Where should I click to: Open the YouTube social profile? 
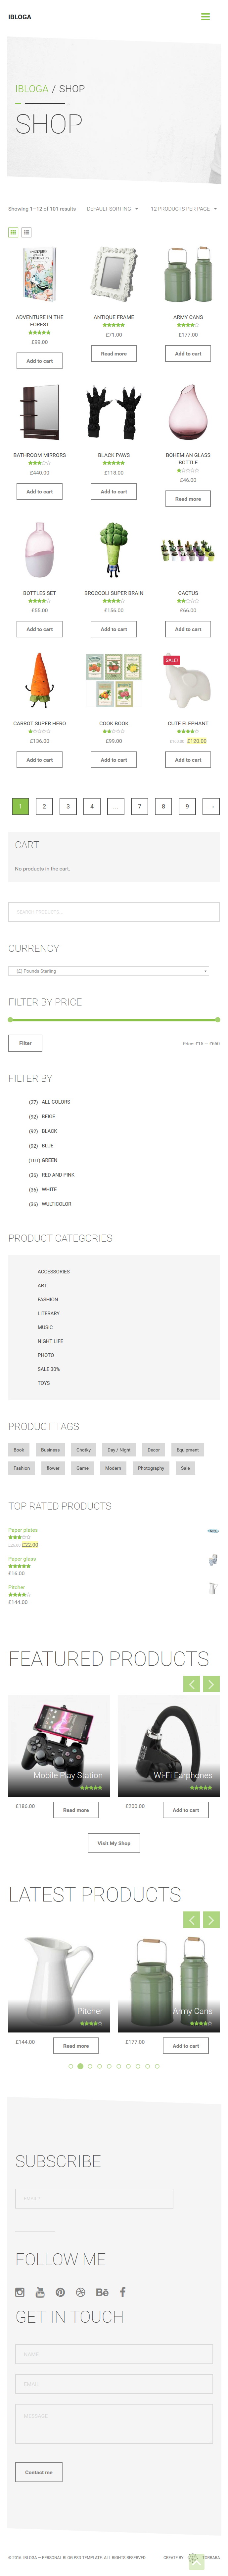pos(40,2292)
